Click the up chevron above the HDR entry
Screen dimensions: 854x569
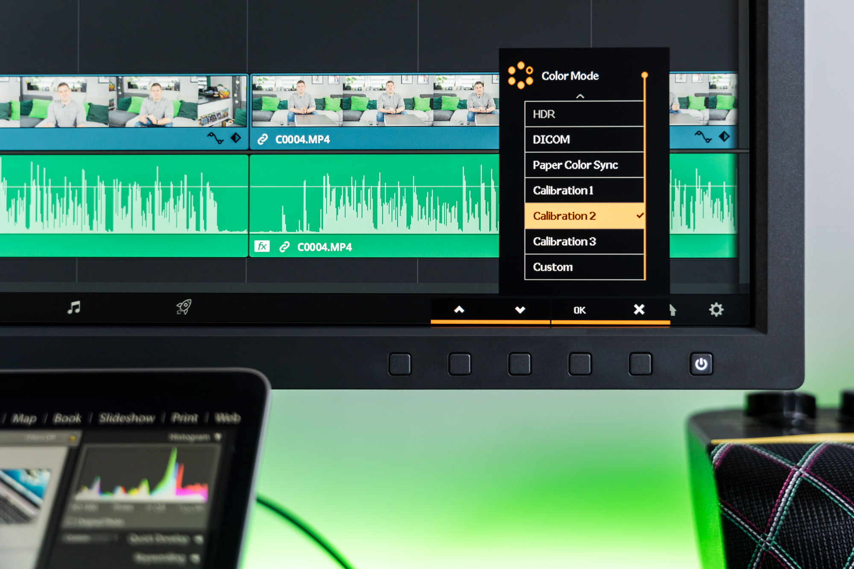coord(580,96)
